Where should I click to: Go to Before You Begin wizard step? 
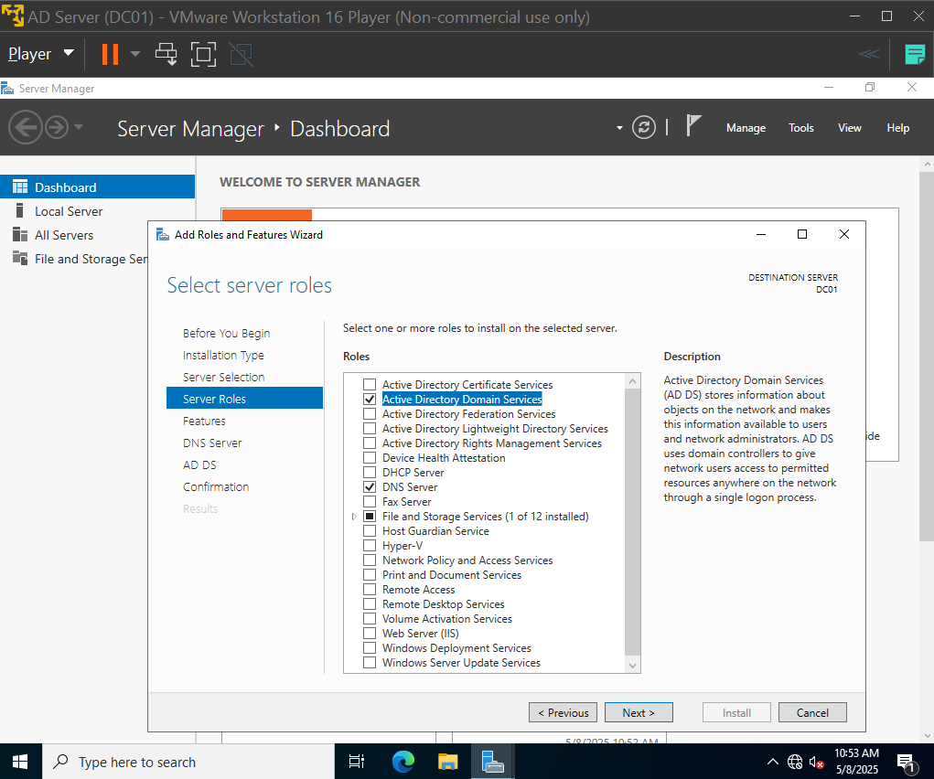point(226,333)
